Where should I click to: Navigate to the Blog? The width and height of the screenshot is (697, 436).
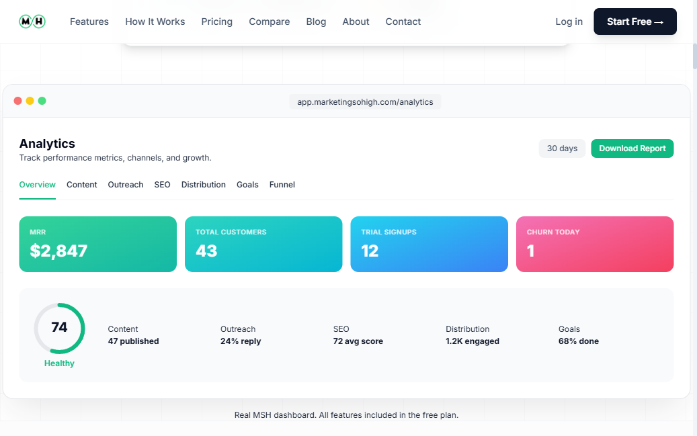click(x=316, y=21)
